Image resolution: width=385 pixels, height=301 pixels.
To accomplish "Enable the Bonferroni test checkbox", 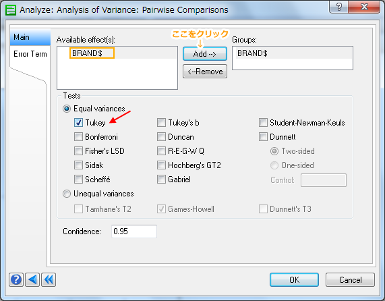I will tap(78, 136).
